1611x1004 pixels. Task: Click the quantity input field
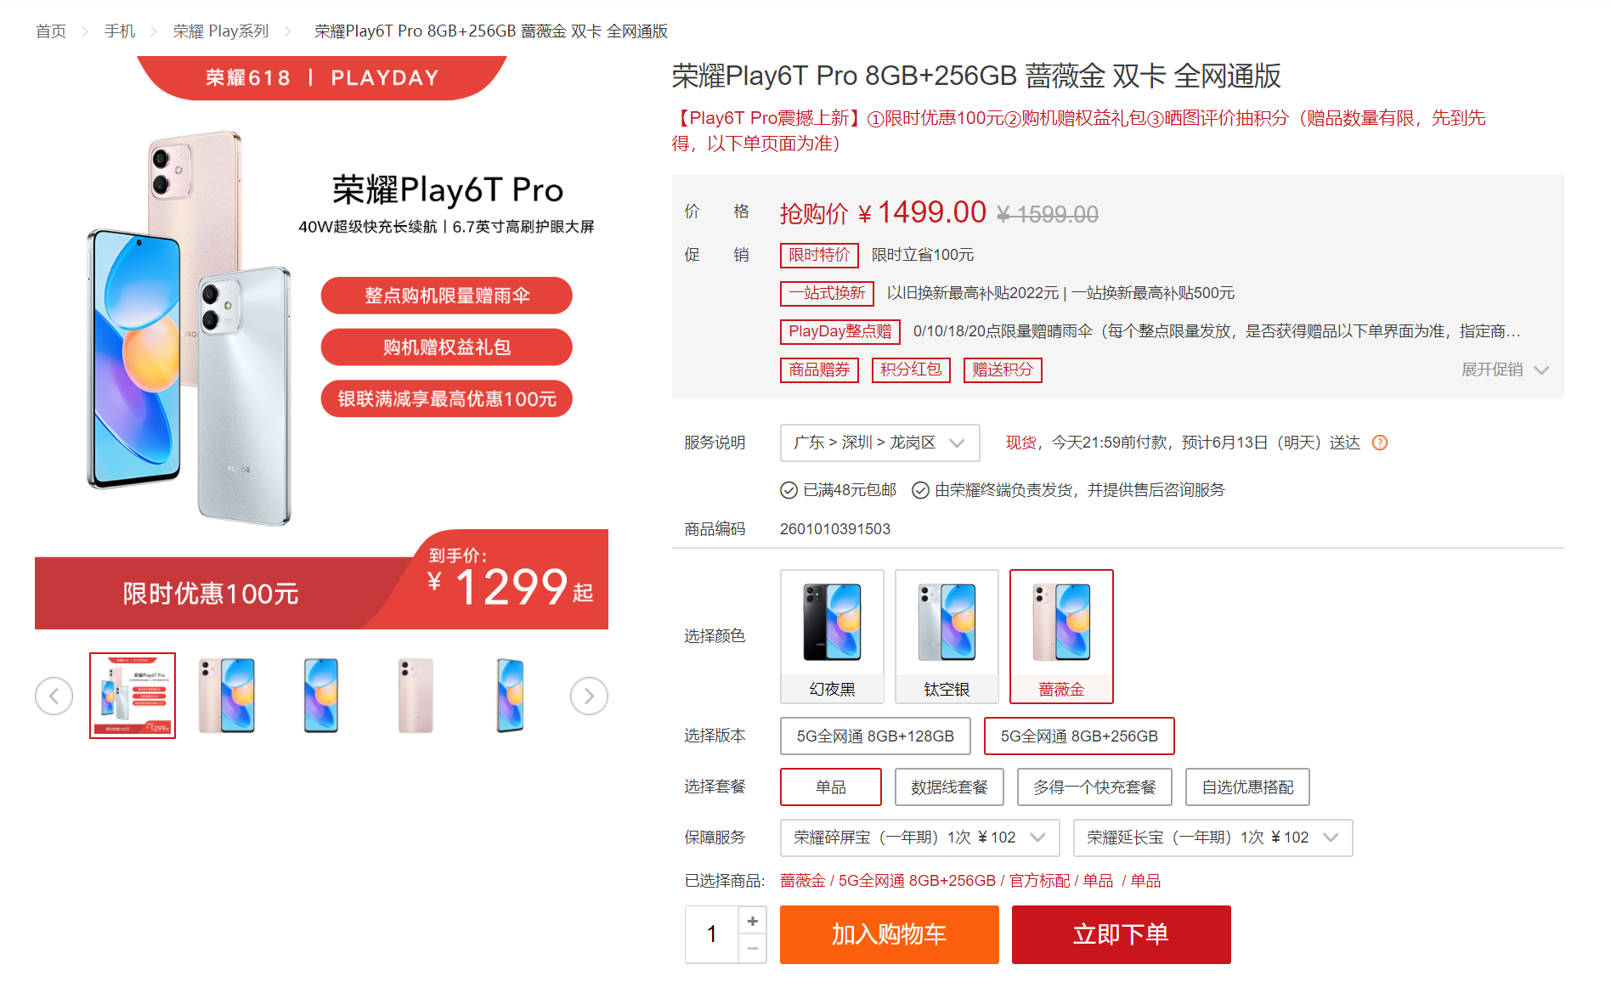click(x=712, y=934)
